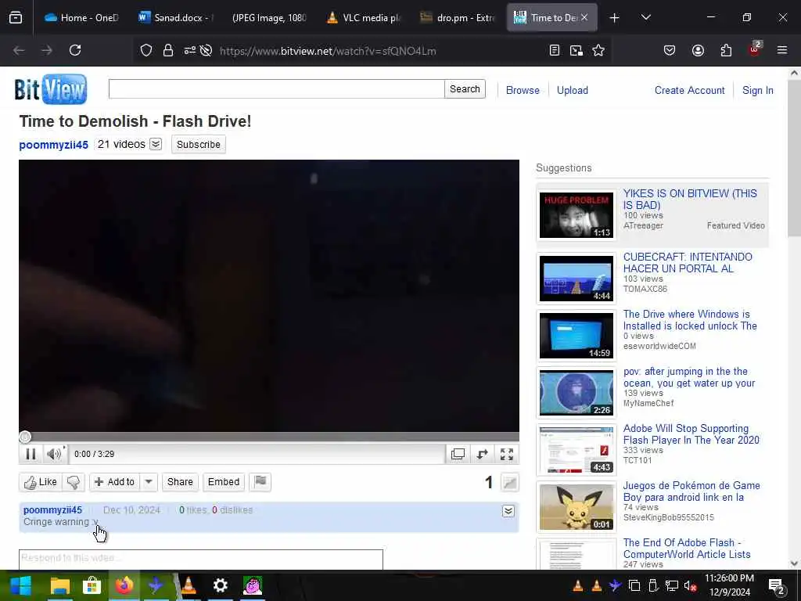Open the CUBECRAFT video thumbnail

pos(577,279)
